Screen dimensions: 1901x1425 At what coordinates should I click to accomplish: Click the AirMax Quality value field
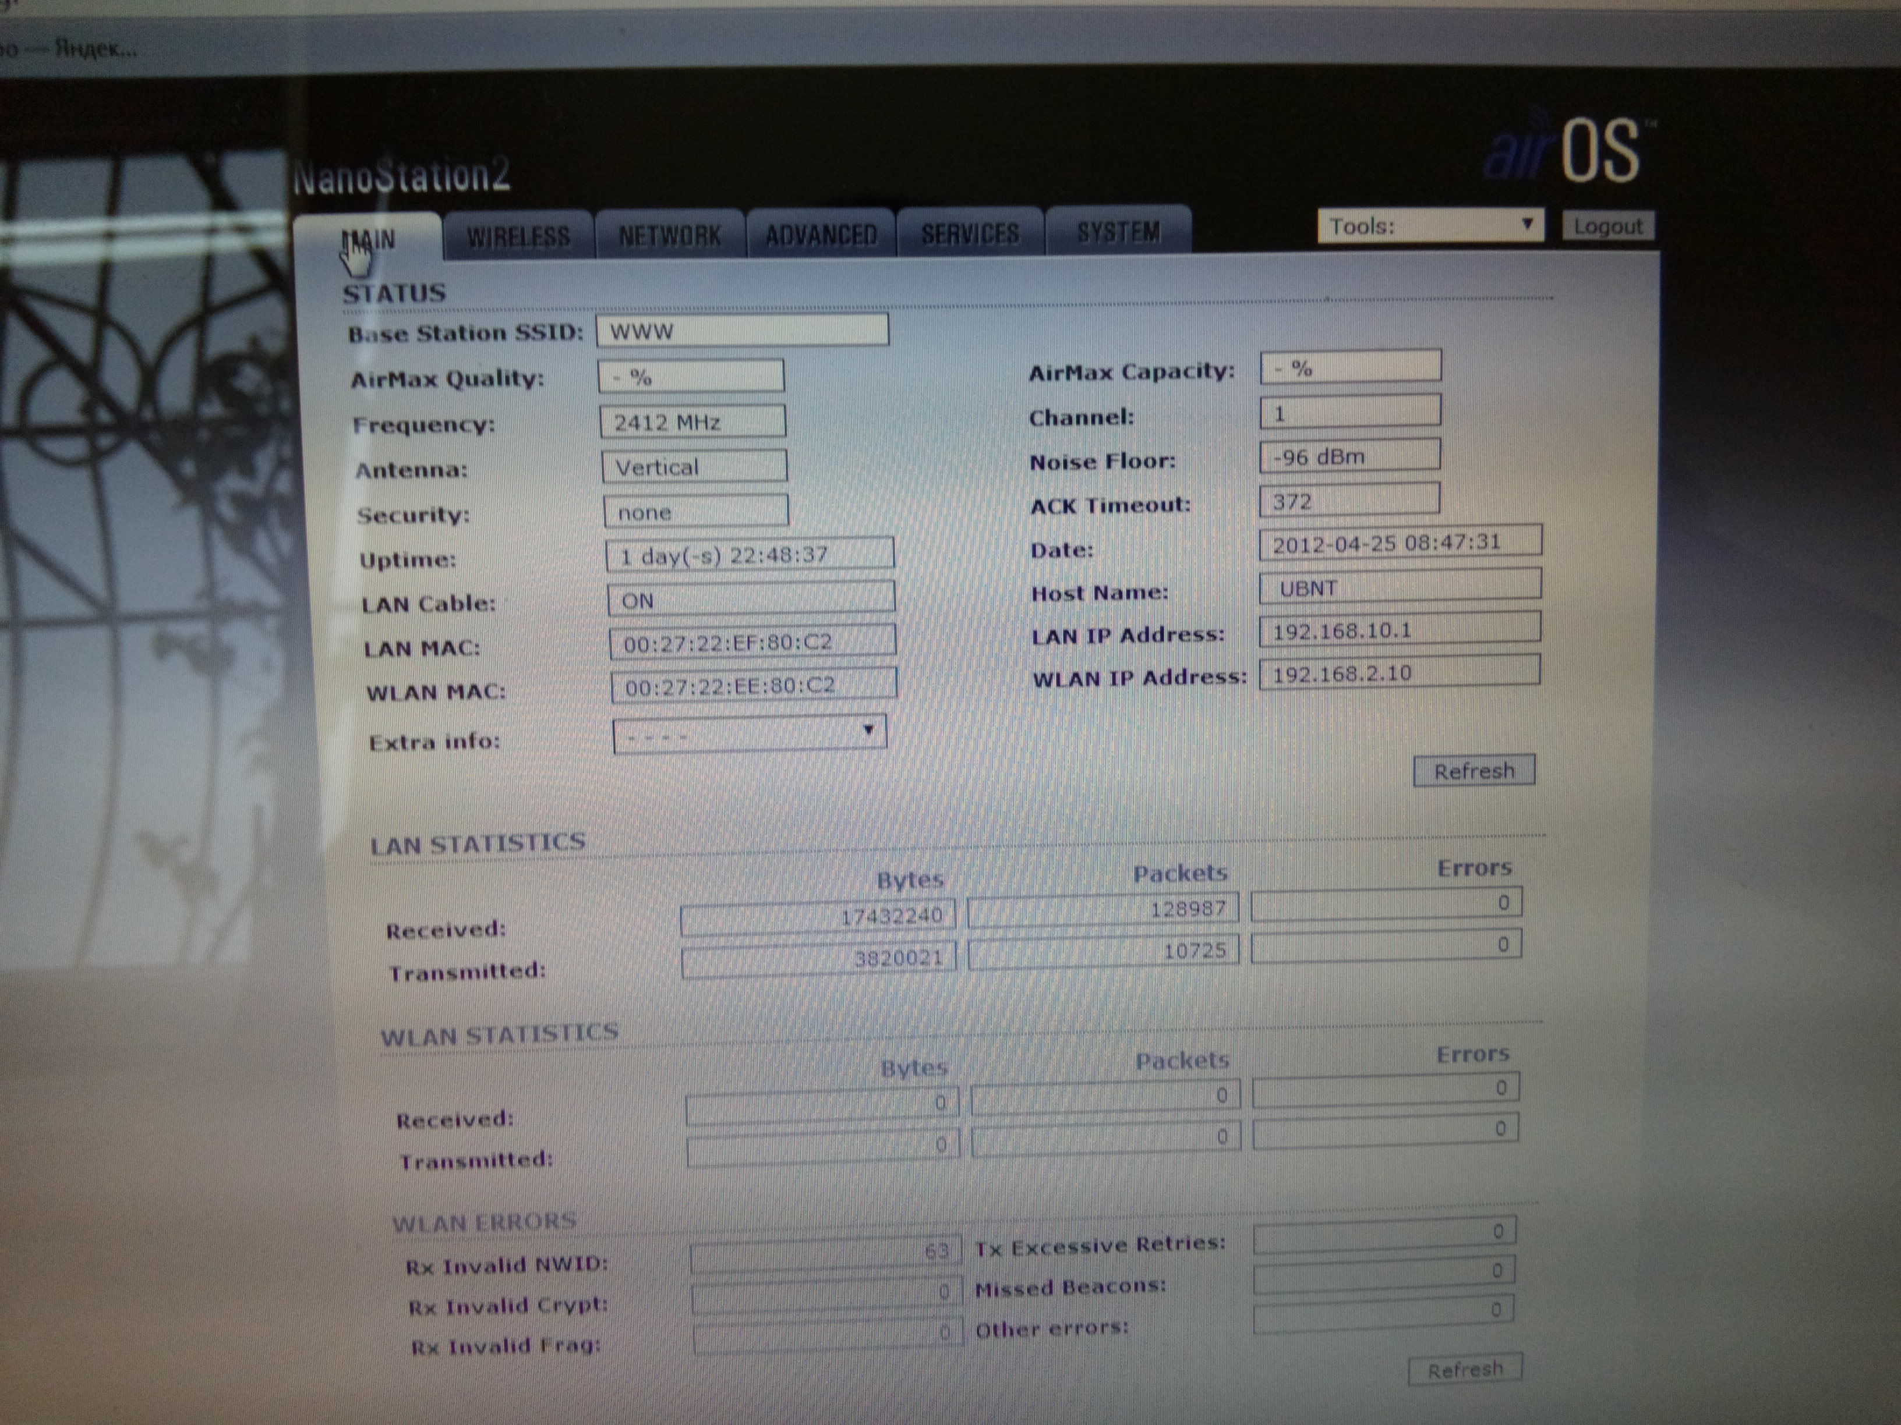coord(691,376)
